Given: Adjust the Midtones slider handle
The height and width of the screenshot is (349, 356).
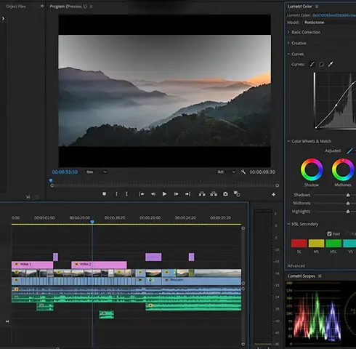Looking at the screenshot, I should (348, 203).
